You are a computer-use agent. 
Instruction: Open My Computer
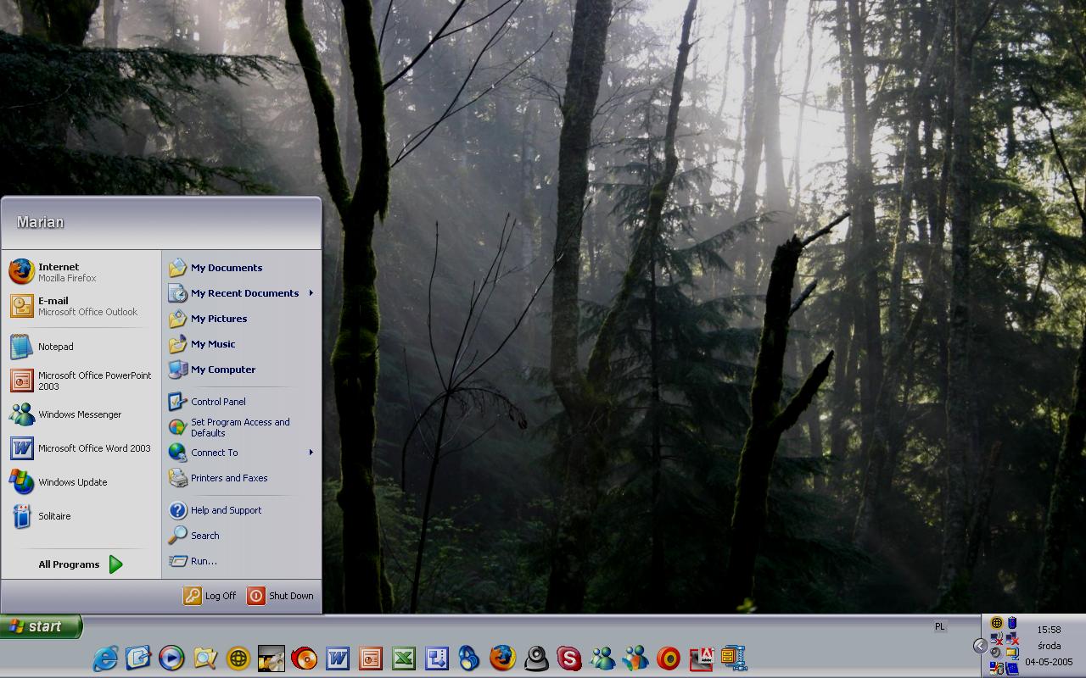point(241,370)
